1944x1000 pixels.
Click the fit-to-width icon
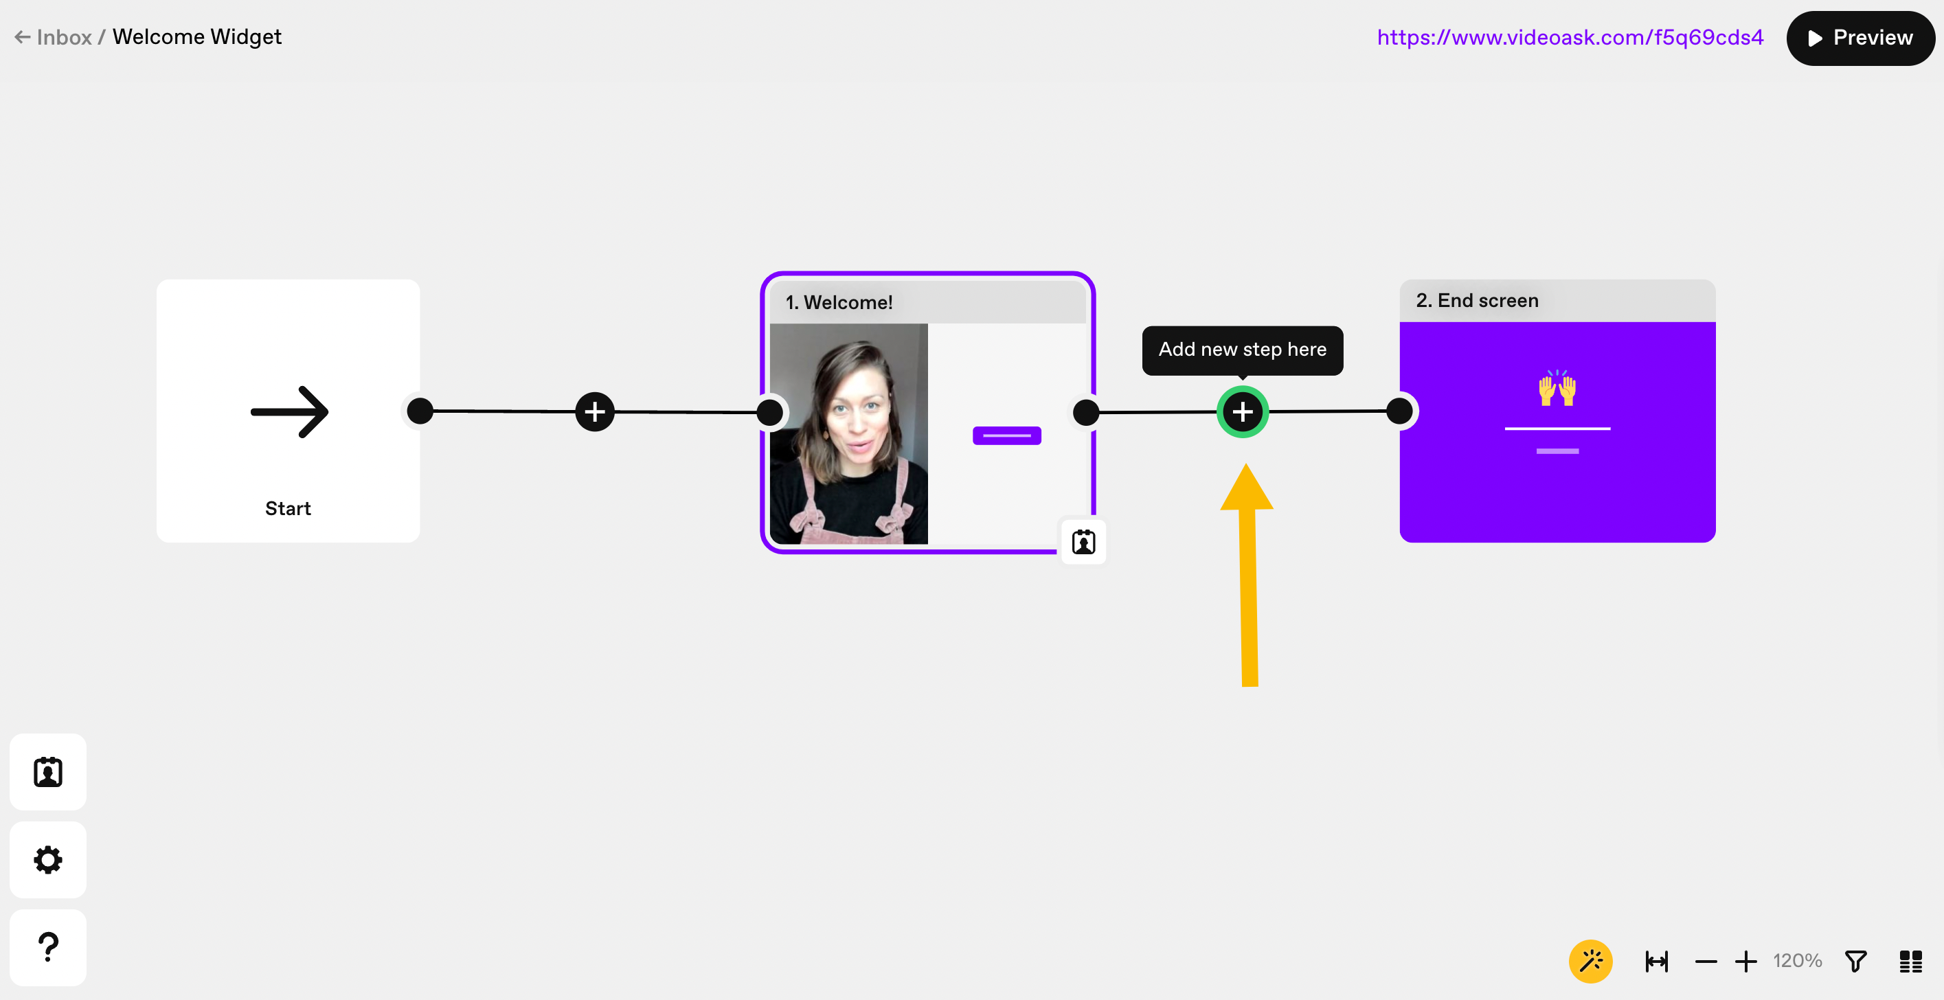click(x=1656, y=961)
